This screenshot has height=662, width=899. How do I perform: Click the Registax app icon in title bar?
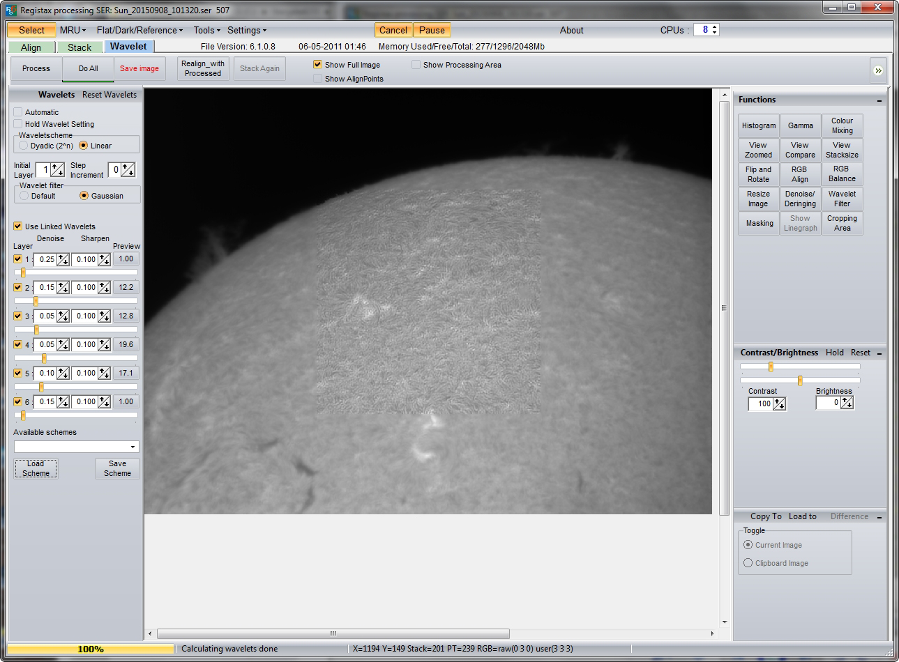click(10, 10)
